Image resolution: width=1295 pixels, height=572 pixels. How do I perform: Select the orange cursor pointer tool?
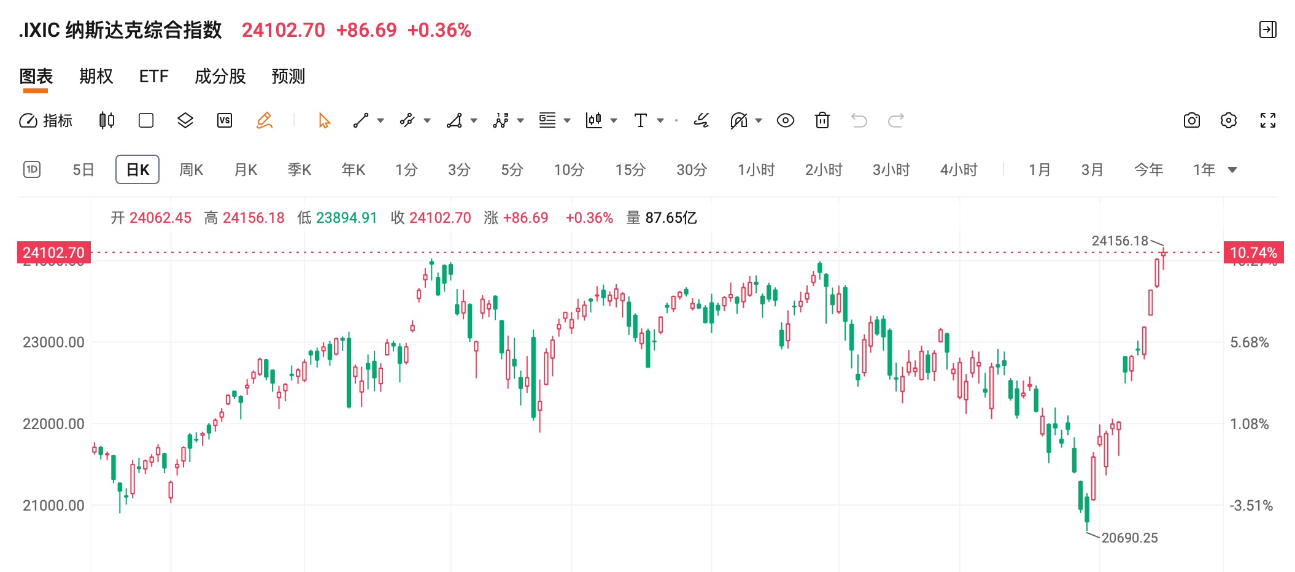(x=324, y=120)
